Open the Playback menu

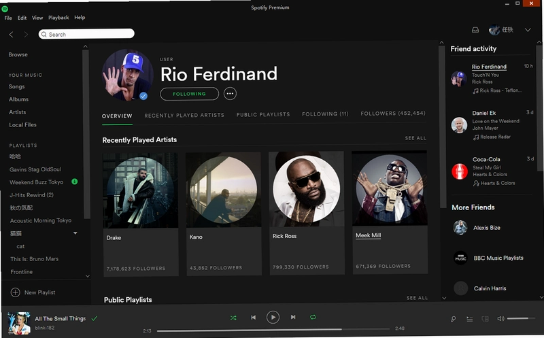tap(58, 18)
